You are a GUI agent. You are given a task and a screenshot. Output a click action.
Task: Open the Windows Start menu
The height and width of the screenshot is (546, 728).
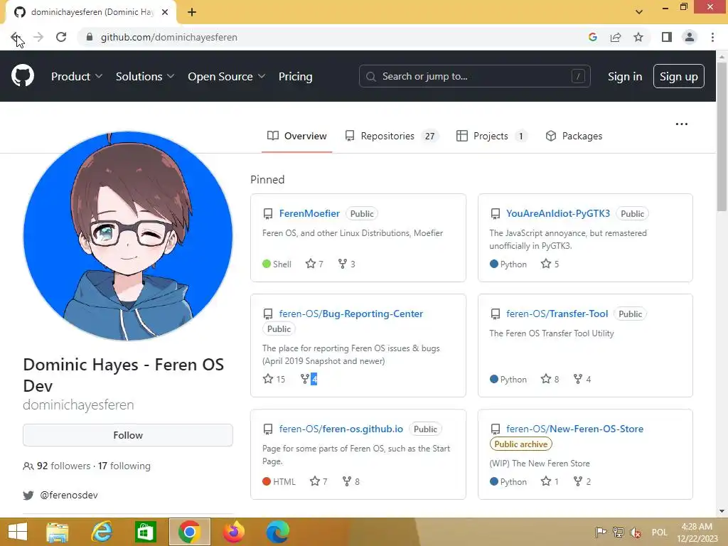pyautogui.click(x=18, y=532)
